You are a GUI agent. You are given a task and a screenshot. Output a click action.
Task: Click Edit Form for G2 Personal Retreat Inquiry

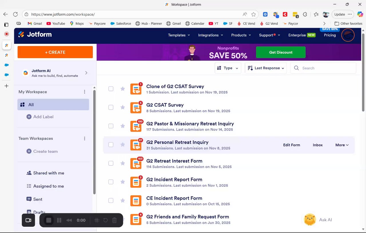point(292,145)
